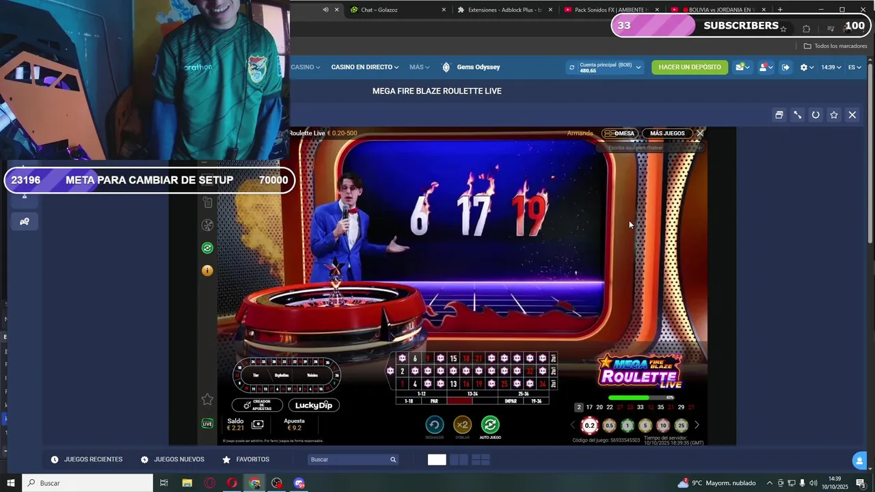The height and width of the screenshot is (492, 875).
Task: Open user account dropdown
Action: click(x=766, y=67)
